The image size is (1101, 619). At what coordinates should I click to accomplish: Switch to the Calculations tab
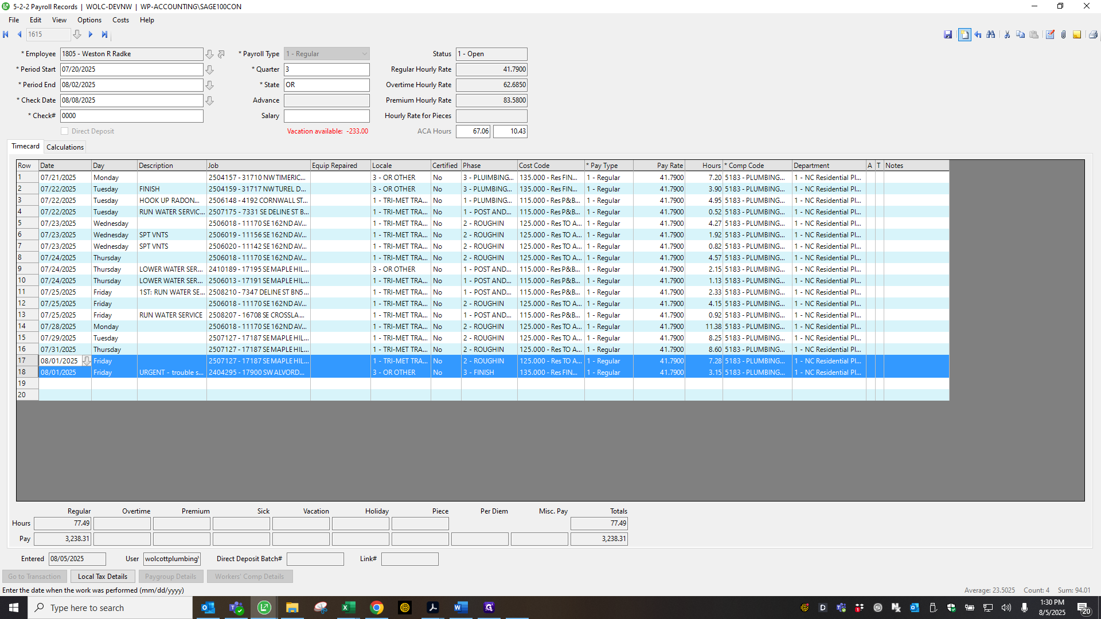[x=65, y=147]
